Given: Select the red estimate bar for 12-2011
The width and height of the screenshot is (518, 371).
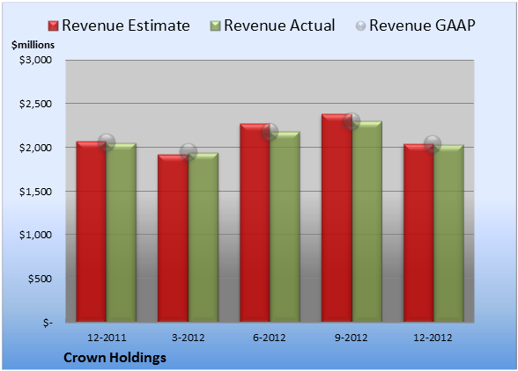Looking at the screenshot, I should pyautogui.click(x=92, y=231).
